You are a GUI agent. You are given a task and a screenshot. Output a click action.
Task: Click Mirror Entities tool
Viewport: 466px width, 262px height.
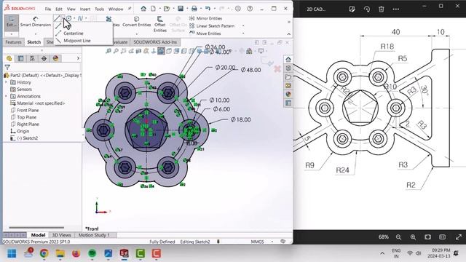pyautogui.click(x=206, y=18)
